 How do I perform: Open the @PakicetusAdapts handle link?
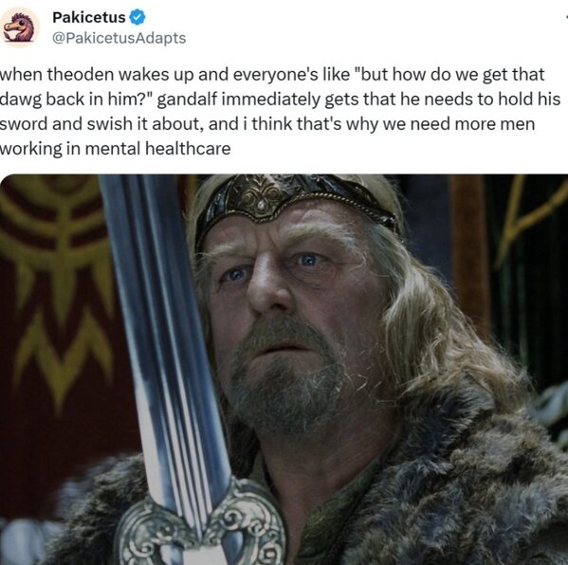click(119, 38)
